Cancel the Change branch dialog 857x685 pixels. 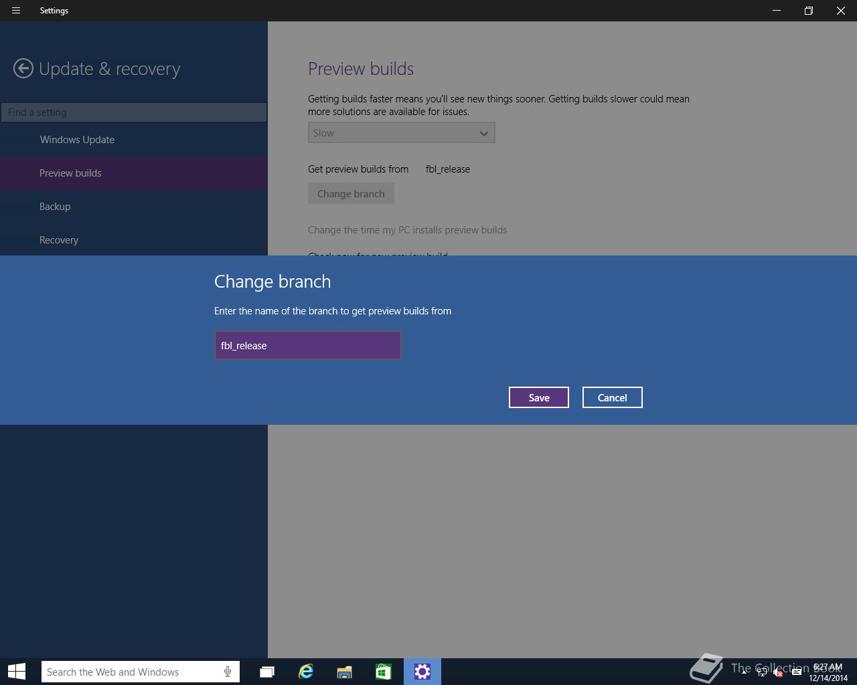(x=612, y=397)
